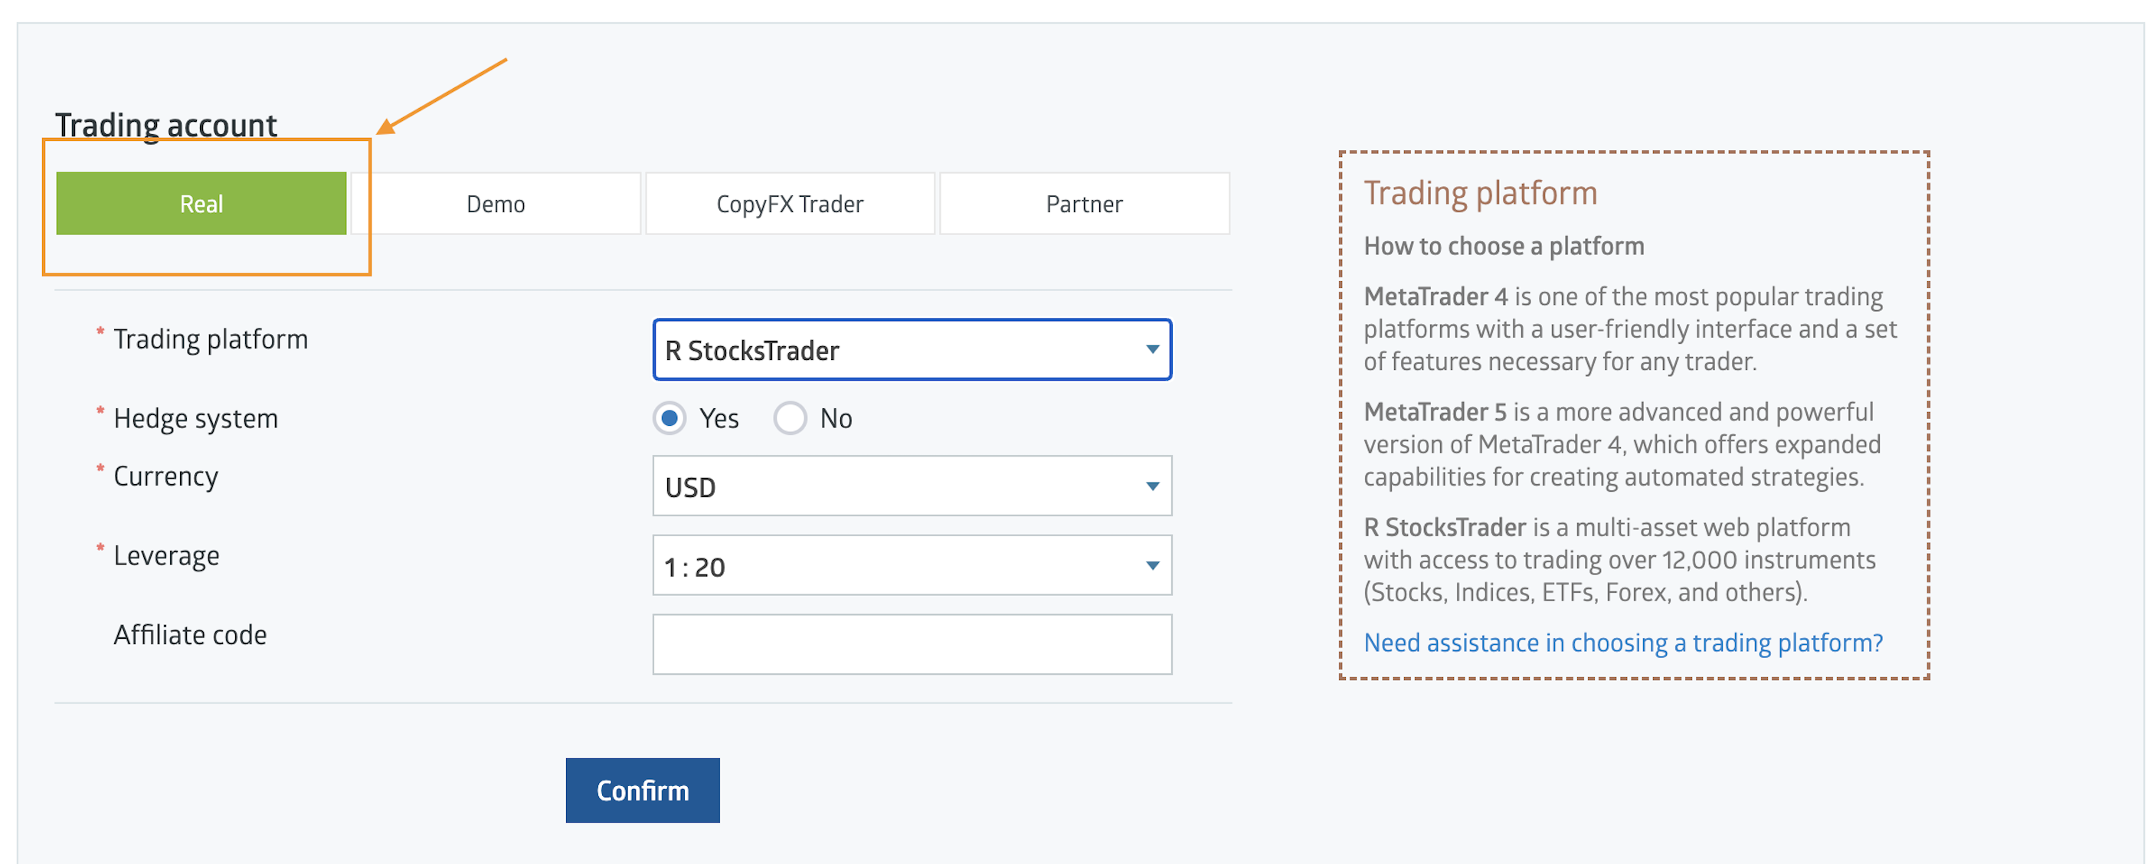Screen dimensions: 2154x864
Task: Click the "No" hedge label text
Action: click(x=836, y=418)
